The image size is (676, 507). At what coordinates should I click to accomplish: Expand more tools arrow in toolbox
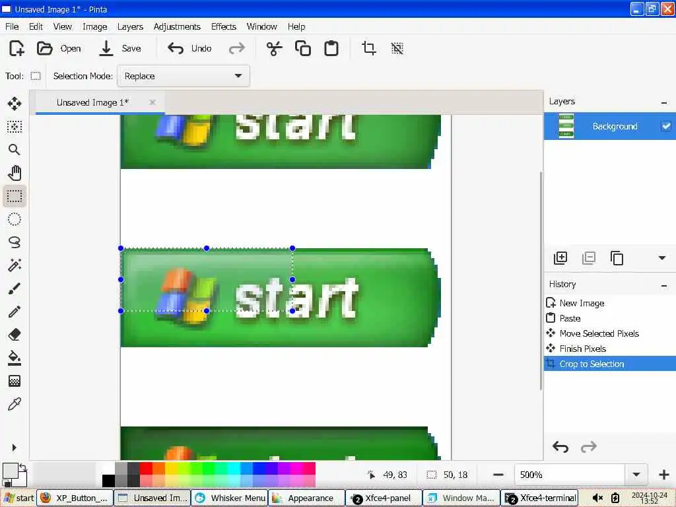coord(15,448)
